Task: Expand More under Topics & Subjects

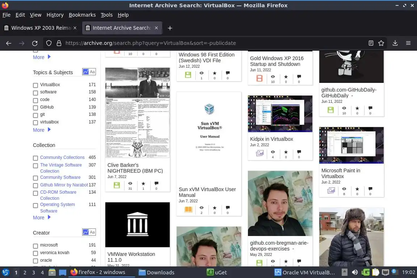Action: [x=42, y=130]
